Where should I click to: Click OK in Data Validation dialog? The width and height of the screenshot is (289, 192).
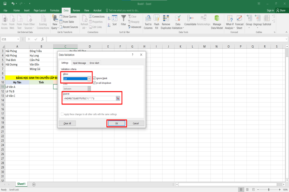coord(116,124)
